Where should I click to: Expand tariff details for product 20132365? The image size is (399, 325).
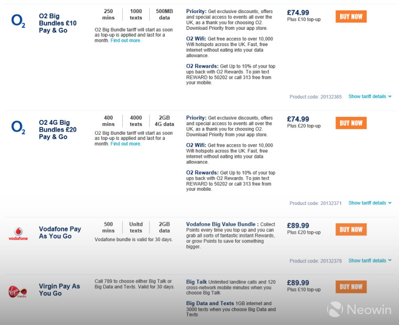[370, 96]
